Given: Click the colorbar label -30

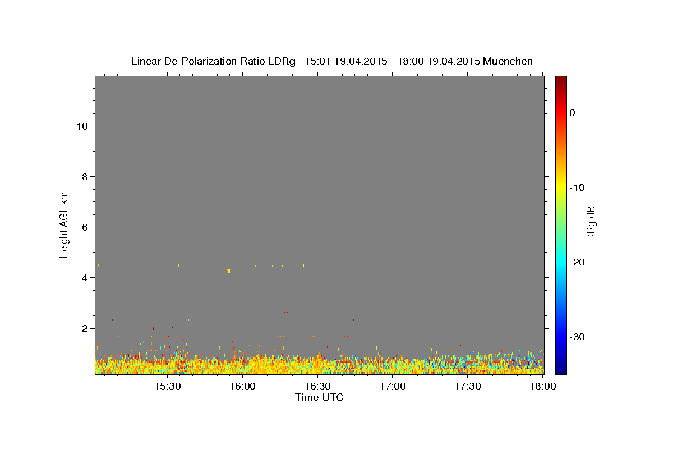Looking at the screenshot, I should [578, 337].
